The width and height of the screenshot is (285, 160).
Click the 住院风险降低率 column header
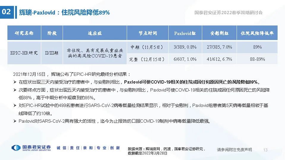click(257, 33)
